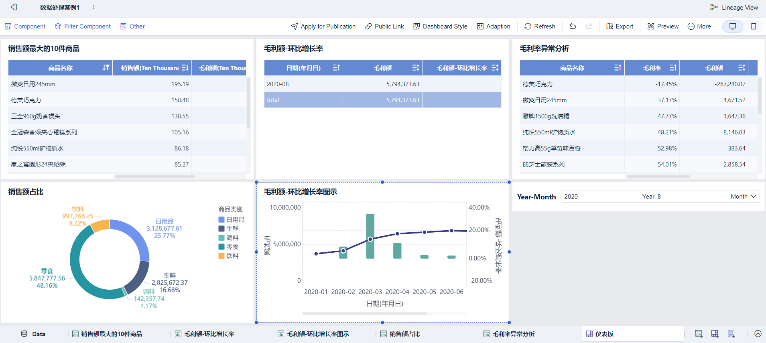
Task: Click the sort icon in 销售额(Ten Thousand) column header
Action: pyautogui.click(x=185, y=68)
